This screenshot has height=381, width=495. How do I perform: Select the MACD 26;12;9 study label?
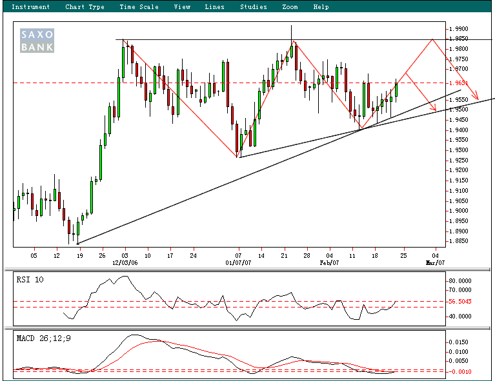point(44,338)
